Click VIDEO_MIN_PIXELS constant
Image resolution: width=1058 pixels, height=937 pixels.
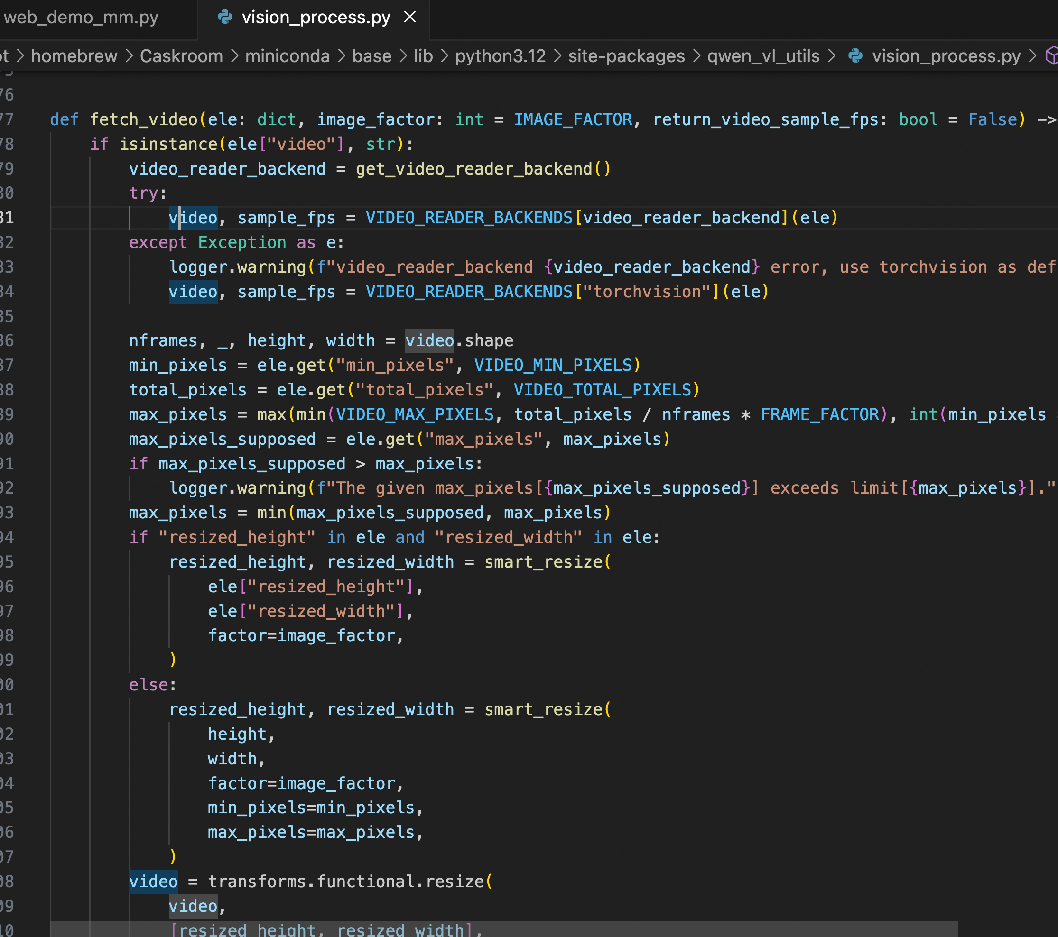(553, 365)
